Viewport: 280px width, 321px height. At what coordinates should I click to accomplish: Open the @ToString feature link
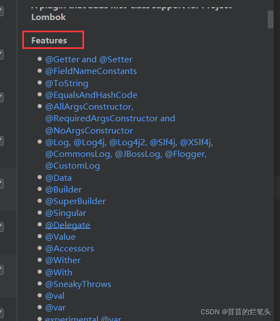pos(67,83)
